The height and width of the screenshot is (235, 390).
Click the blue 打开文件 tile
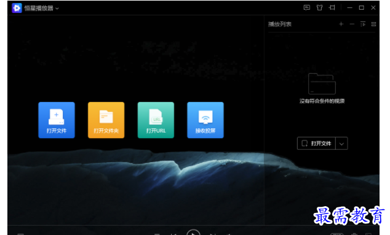pos(57,120)
